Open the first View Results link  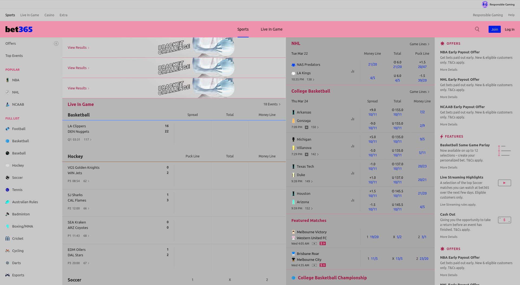click(78, 47)
